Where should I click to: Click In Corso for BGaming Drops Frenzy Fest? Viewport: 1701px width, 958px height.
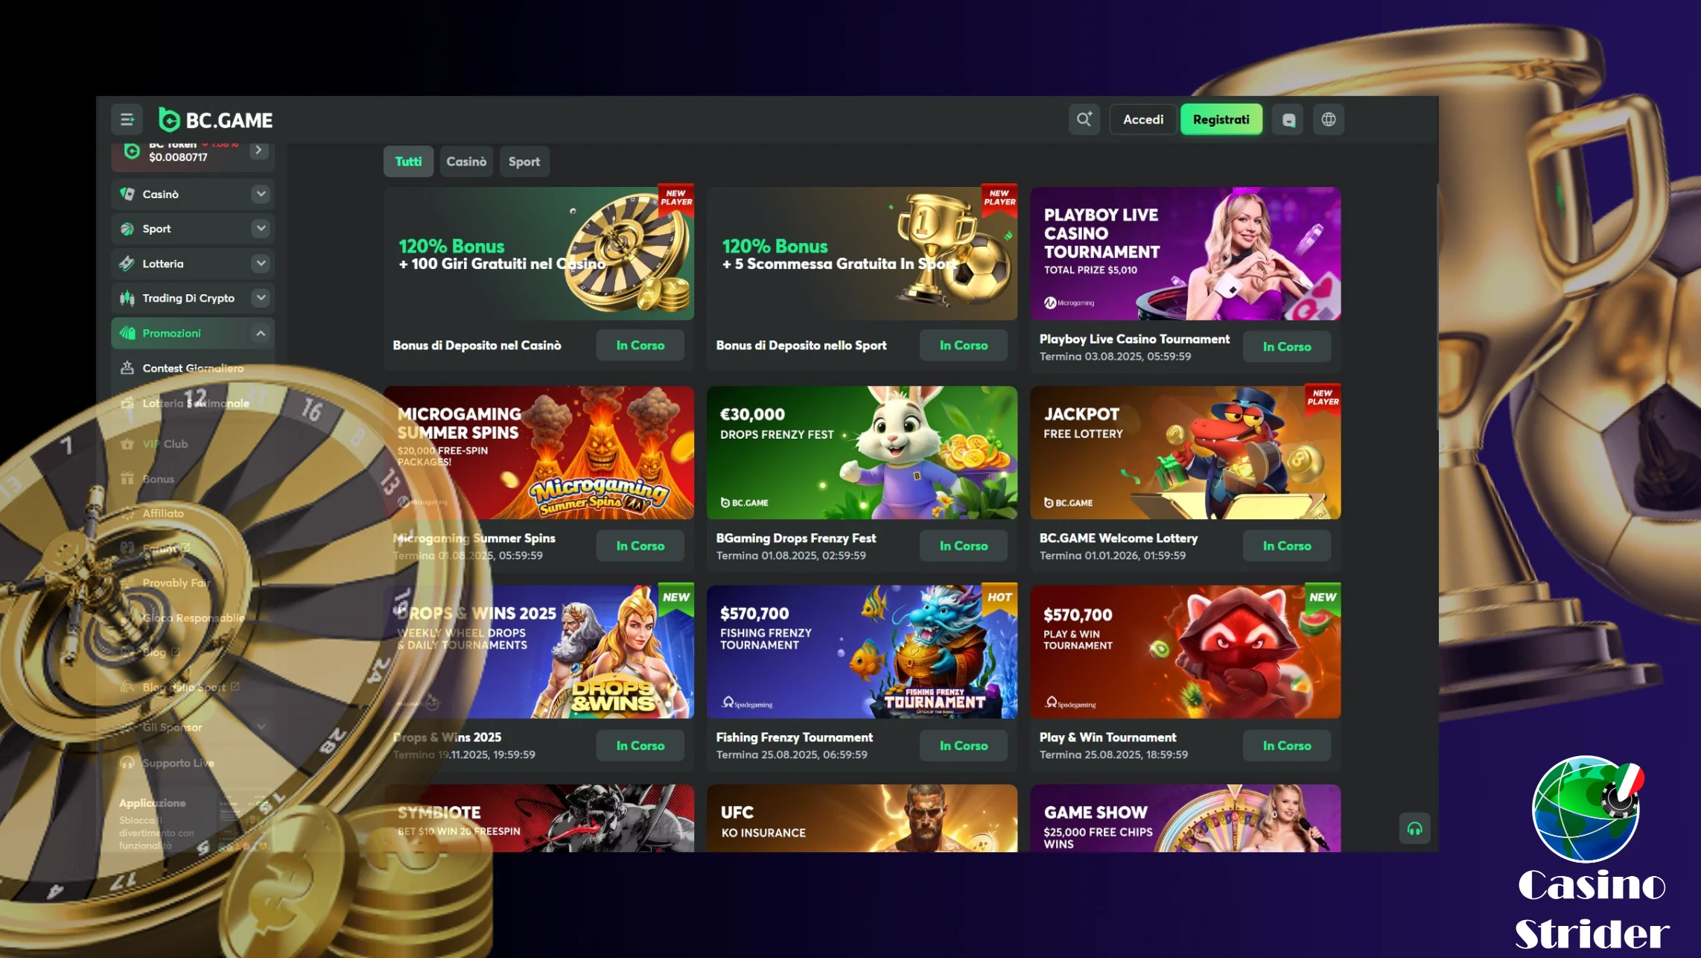pyautogui.click(x=963, y=546)
